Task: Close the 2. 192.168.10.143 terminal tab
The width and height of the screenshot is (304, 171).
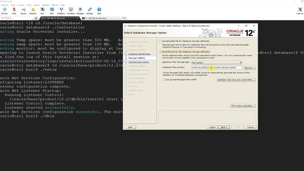Action: point(77,18)
